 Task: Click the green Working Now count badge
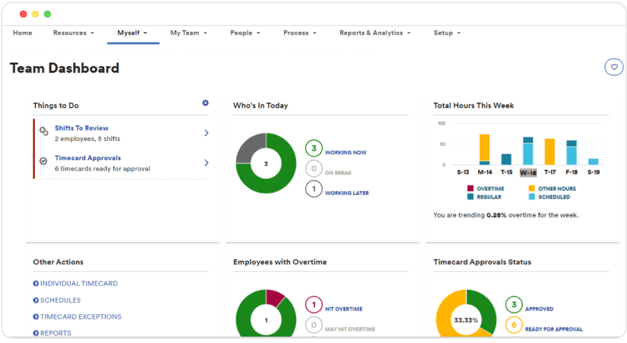(x=314, y=148)
